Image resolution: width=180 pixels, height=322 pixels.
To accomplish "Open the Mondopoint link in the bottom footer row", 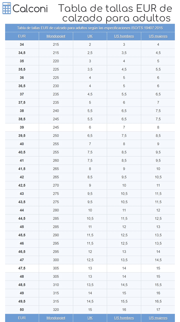I will coord(56,318).
